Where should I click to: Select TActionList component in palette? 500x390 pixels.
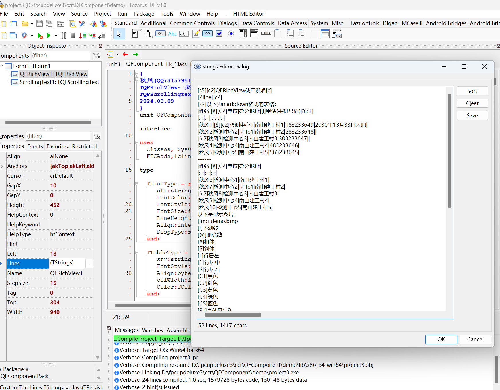tap(337, 34)
